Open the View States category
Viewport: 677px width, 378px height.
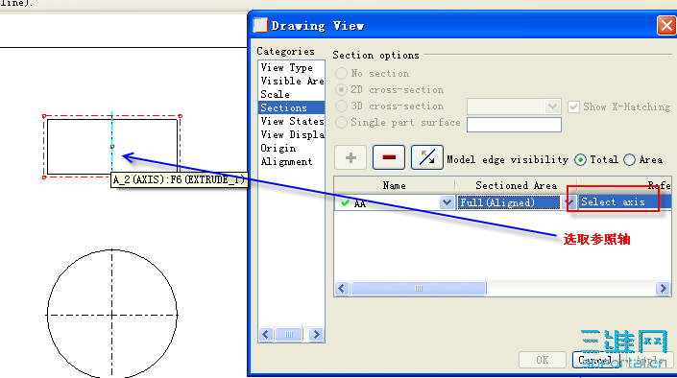pyautogui.click(x=292, y=121)
